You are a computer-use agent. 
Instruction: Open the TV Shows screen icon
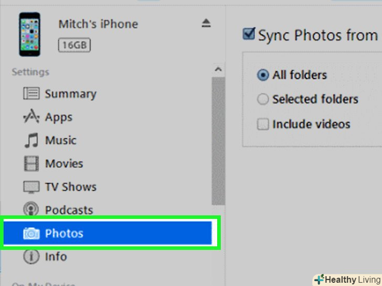[31, 187]
